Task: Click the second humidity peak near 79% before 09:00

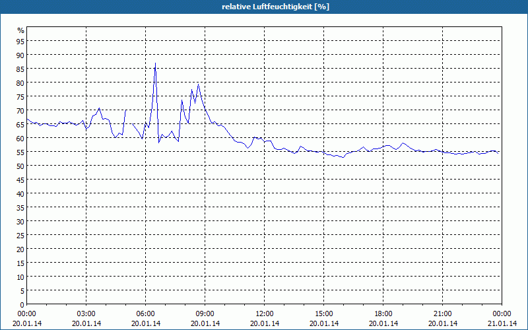Action: [x=199, y=84]
